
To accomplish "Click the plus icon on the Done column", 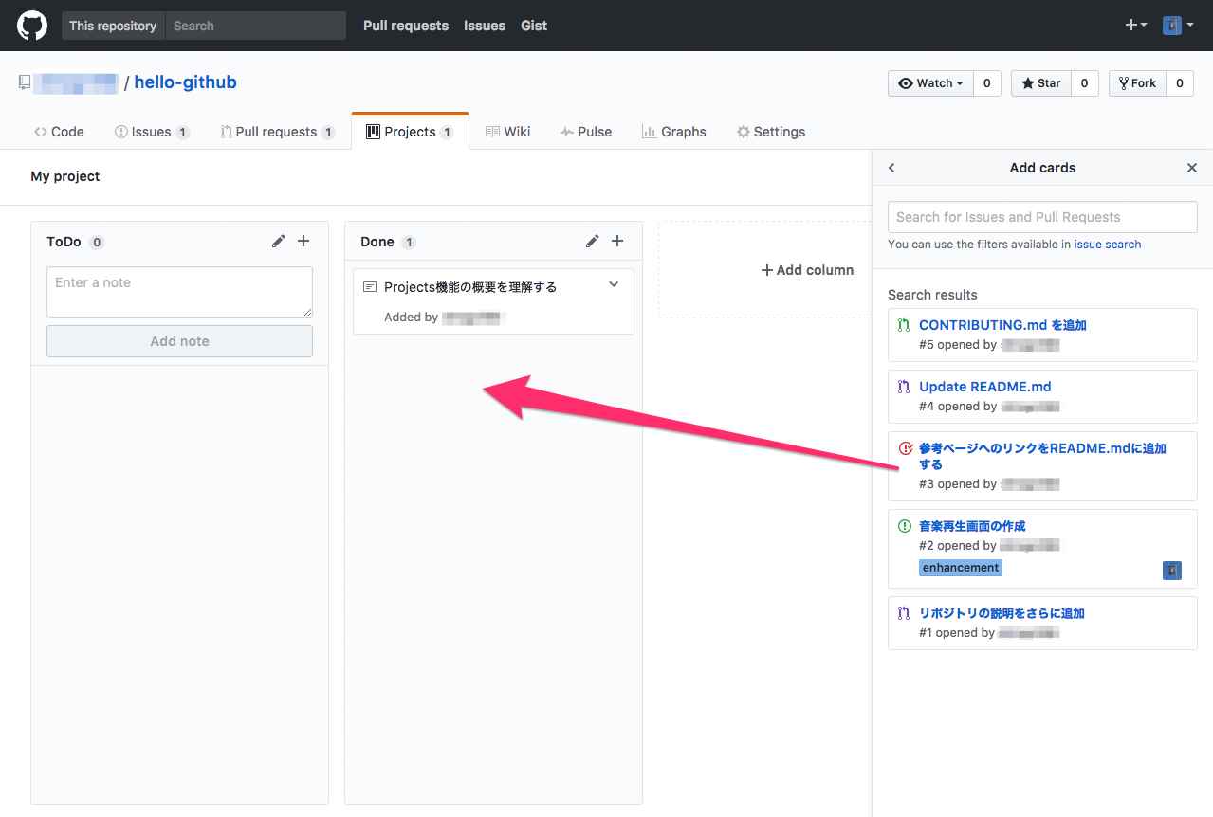I will click(617, 241).
